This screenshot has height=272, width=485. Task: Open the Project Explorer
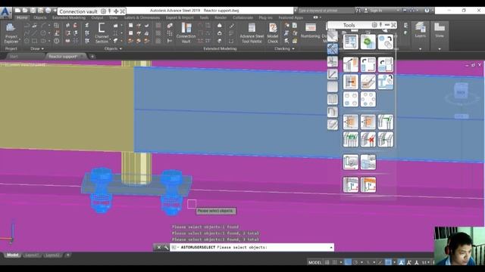[11, 33]
